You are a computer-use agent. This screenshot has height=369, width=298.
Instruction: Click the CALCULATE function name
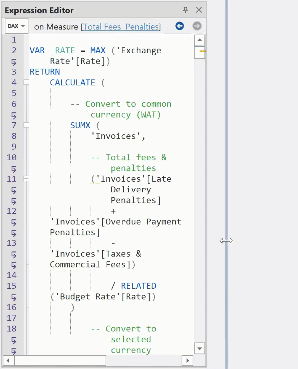(x=72, y=83)
